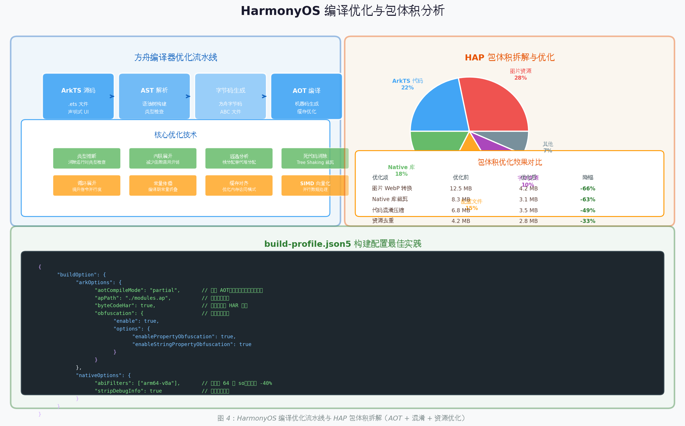Click the "buildOption" code line
The height and width of the screenshot is (426, 685).
coord(81,275)
